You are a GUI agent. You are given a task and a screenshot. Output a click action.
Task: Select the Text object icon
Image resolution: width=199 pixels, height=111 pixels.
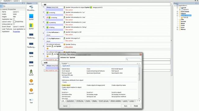(31, 100)
